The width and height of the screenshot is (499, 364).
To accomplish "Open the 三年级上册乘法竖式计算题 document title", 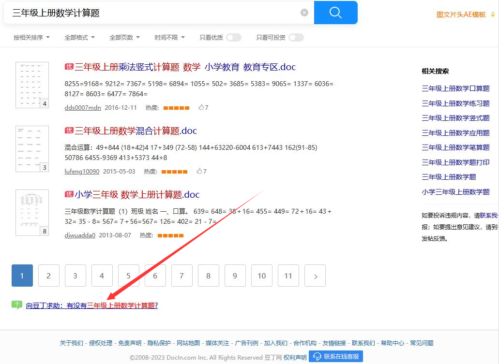I will tap(185, 67).
